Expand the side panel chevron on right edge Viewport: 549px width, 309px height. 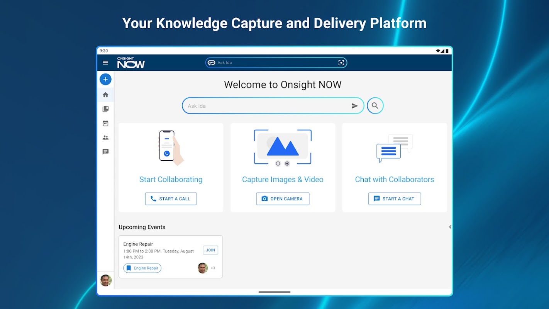(x=450, y=227)
